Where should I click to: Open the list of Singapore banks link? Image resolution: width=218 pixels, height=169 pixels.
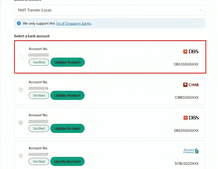pyautogui.click(x=73, y=23)
